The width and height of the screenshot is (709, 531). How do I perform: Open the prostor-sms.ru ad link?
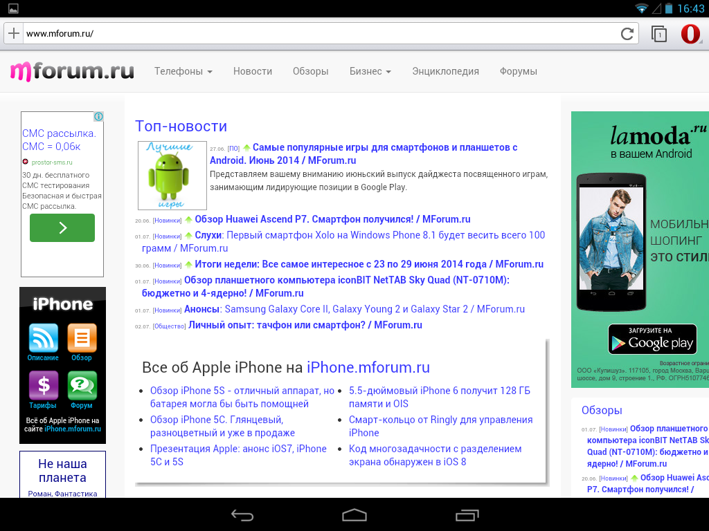51,162
